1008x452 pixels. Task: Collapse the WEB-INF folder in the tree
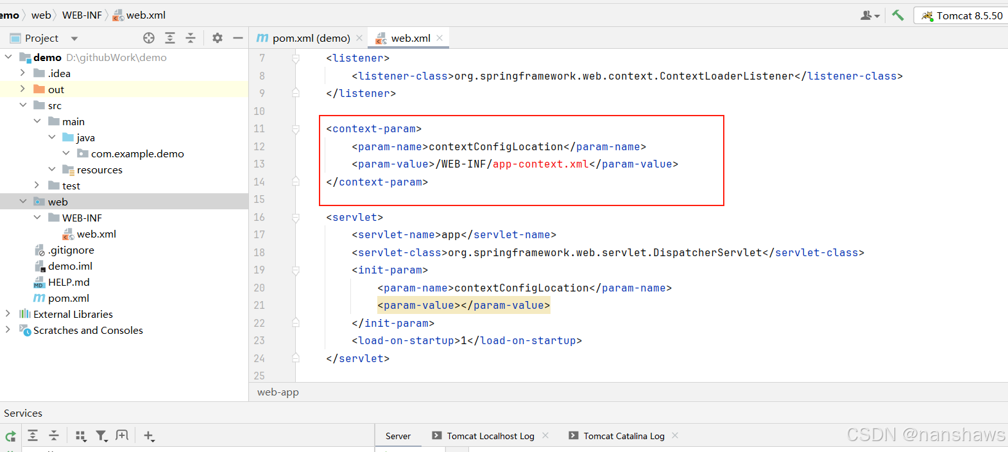click(37, 218)
